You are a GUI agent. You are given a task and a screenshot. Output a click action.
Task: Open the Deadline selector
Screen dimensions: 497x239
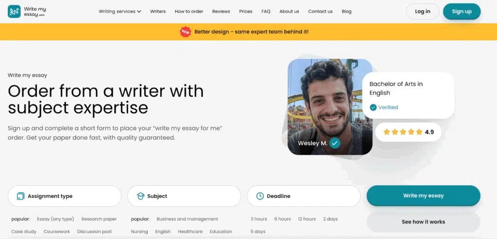point(304,196)
